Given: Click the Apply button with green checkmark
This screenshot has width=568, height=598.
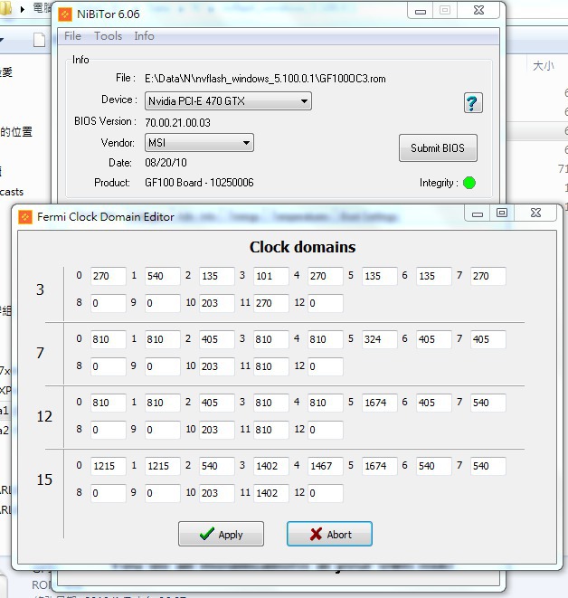Looking at the screenshot, I should coord(221,534).
